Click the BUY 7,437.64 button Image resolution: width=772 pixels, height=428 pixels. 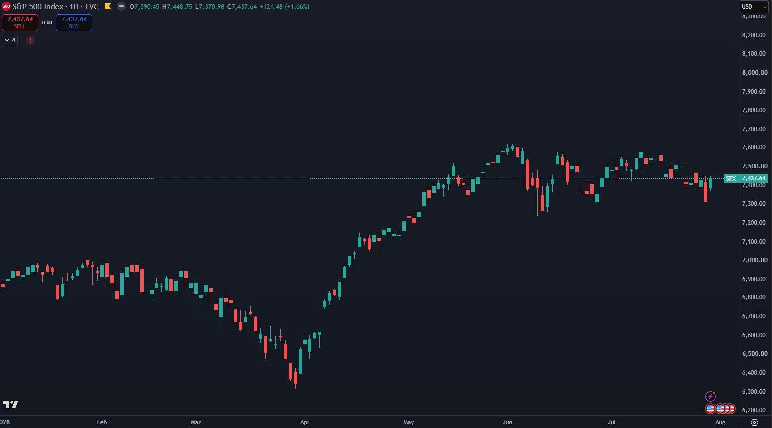[74, 23]
